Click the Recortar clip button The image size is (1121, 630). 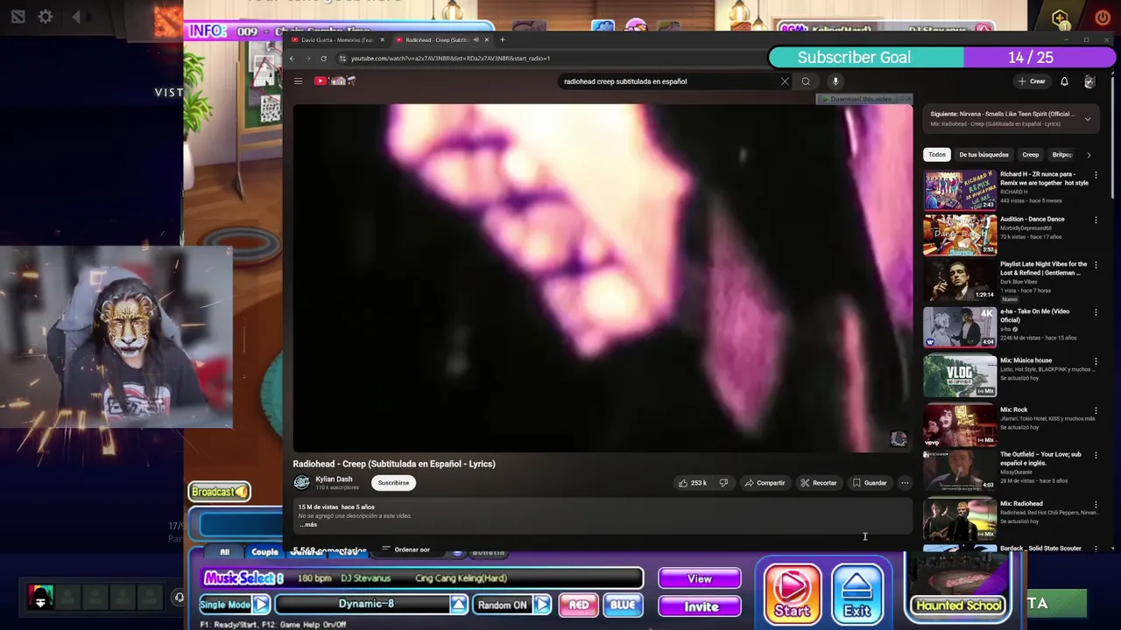[818, 483]
